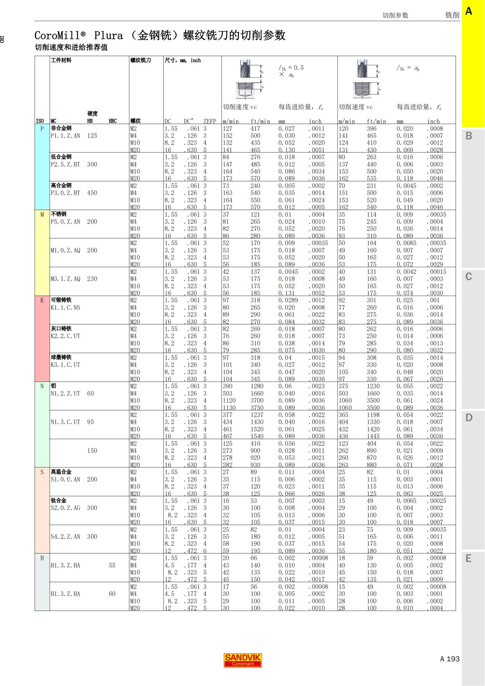
Task: Click the feed value 0.0289
Action: point(288,300)
